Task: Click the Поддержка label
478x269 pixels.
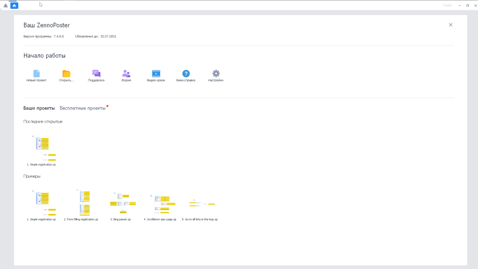Action: (96, 80)
